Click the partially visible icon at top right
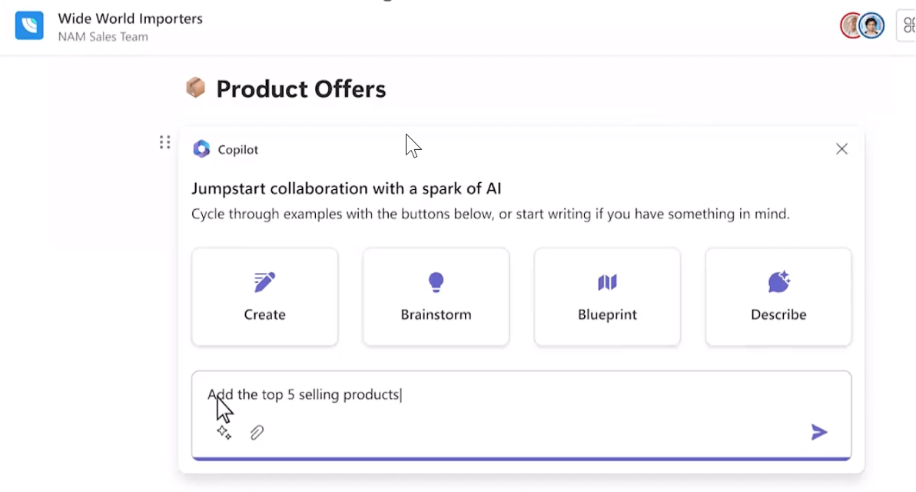The width and height of the screenshot is (916, 492). pyautogui.click(x=908, y=25)
